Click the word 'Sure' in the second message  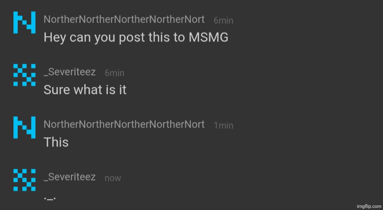pos(57,89)
